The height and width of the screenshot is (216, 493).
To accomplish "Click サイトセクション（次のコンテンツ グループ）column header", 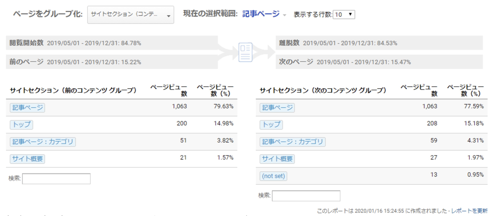I will point(323,90).
